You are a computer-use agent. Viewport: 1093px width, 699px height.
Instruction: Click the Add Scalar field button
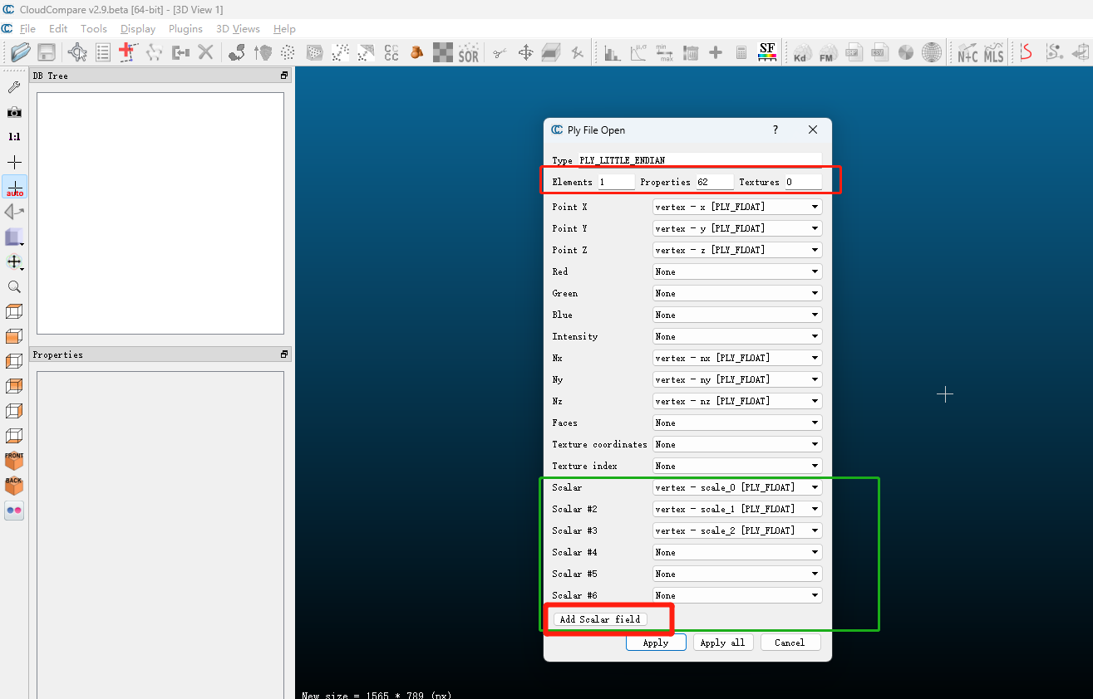600,619
